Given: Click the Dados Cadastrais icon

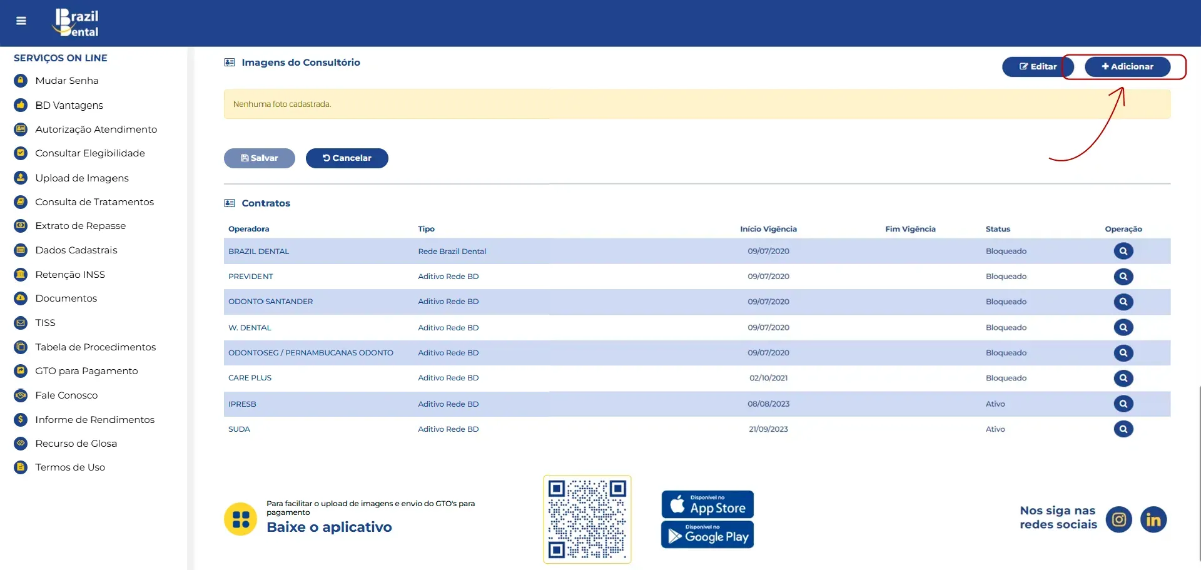Looking at the screenshot, I should [21, 250].
